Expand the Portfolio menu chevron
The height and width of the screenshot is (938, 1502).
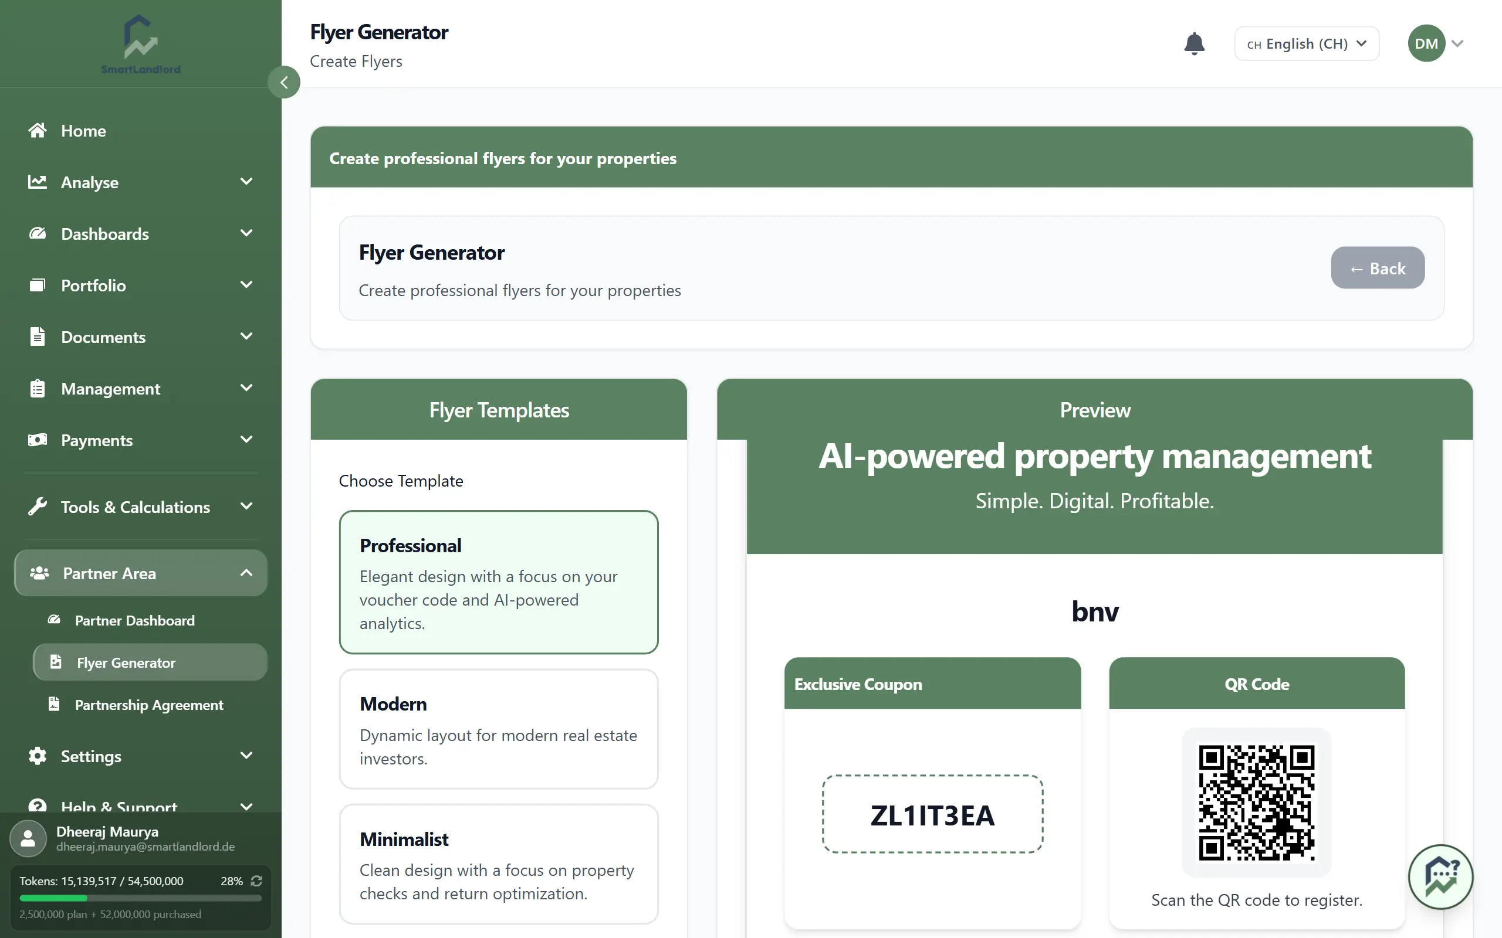tap(246, 284)
